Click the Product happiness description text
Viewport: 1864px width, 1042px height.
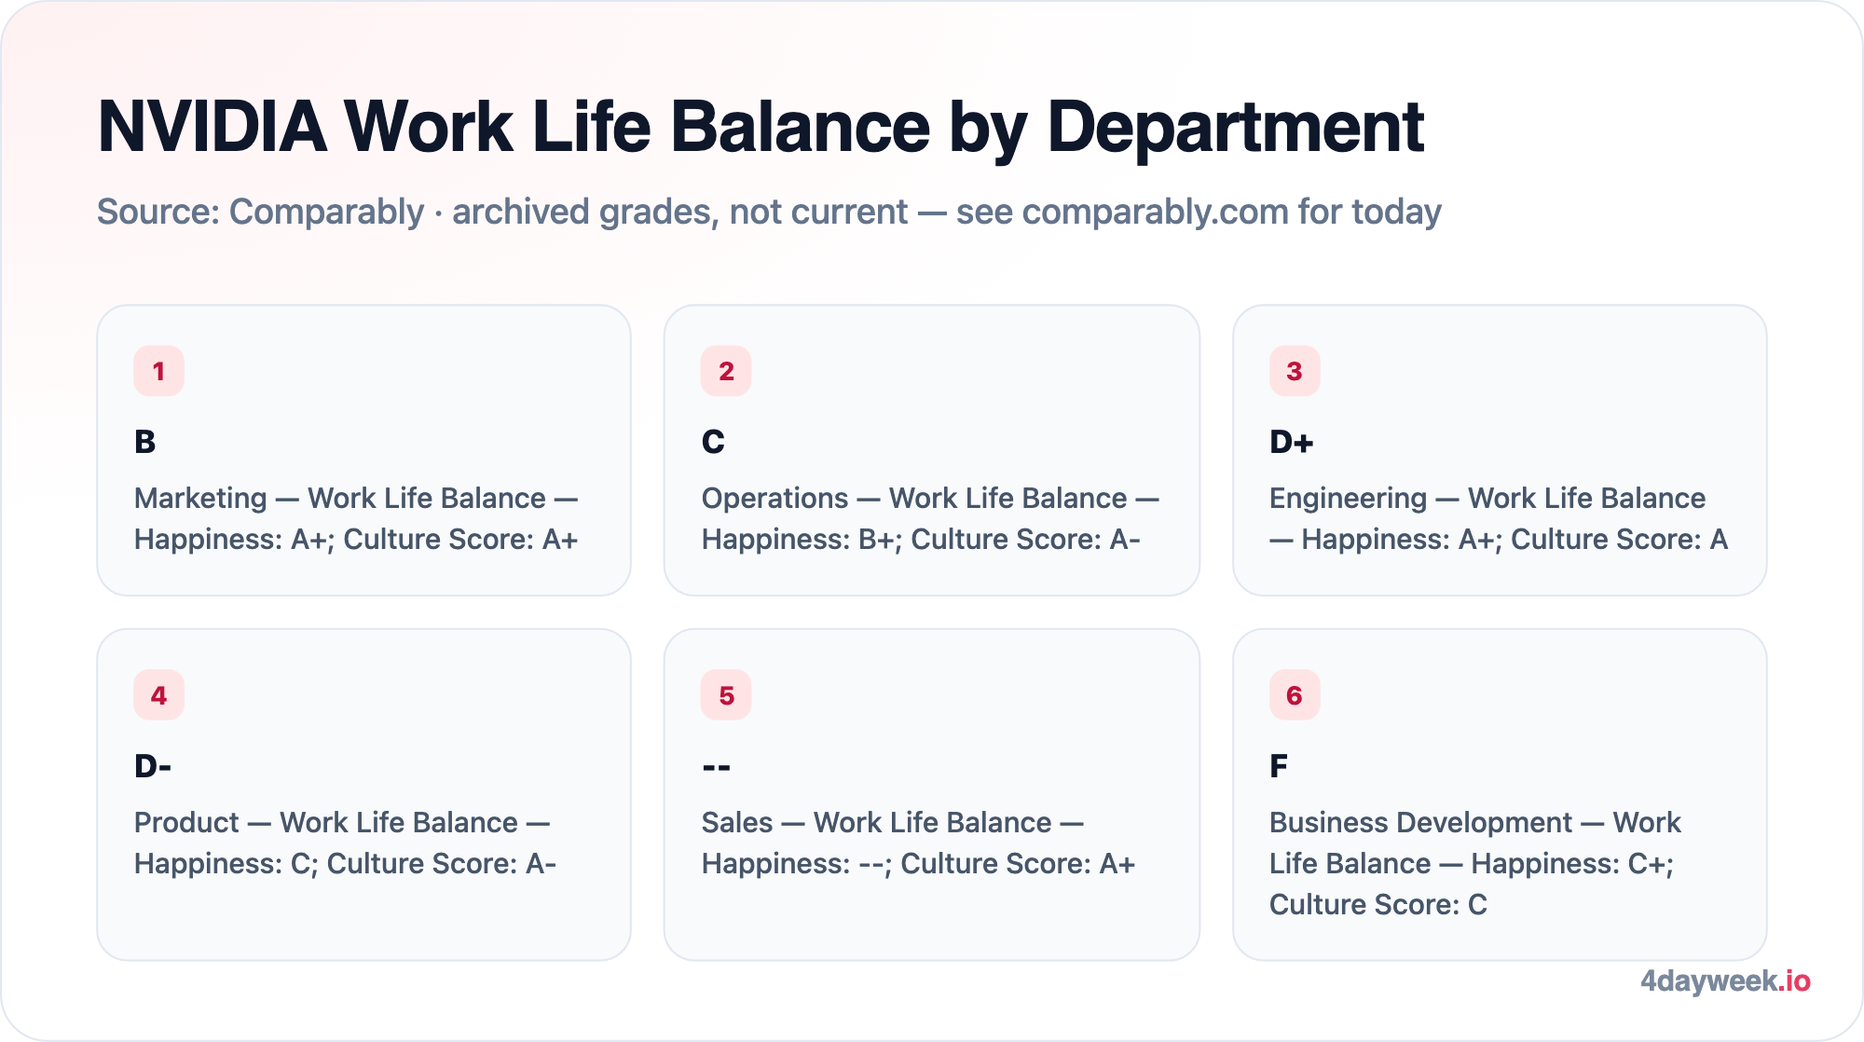(x=345, y=843)
